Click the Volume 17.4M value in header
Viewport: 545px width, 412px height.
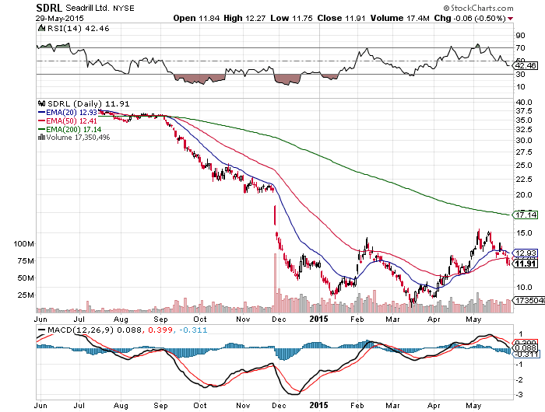399,18
